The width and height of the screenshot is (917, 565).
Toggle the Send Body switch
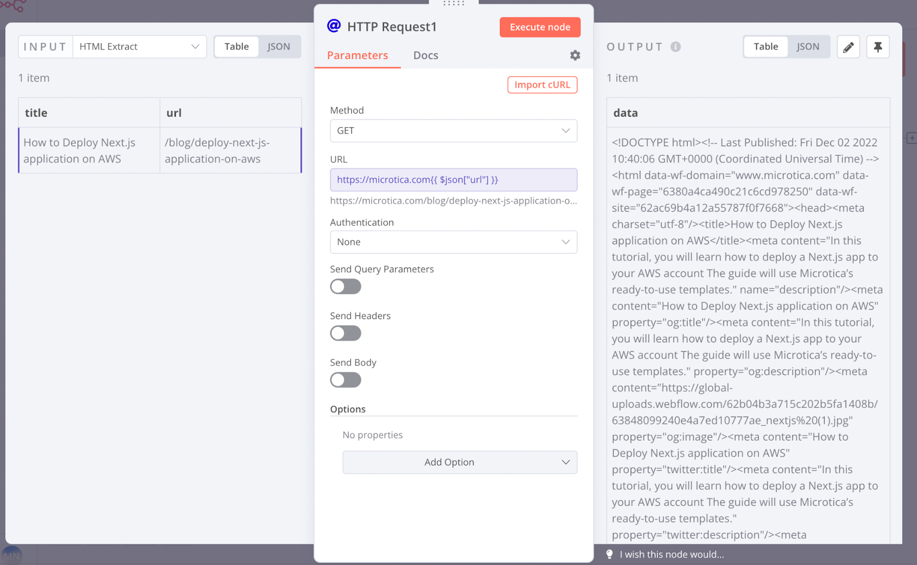(346, 380)
